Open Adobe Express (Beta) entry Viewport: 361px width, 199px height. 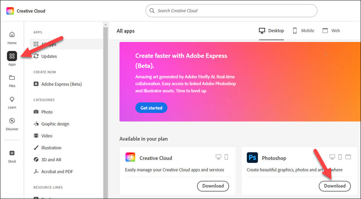[x=61, y=84]
